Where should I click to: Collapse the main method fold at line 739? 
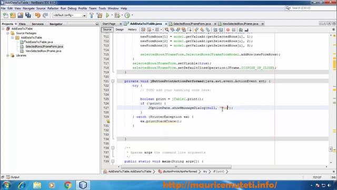(x=113, y=161)
